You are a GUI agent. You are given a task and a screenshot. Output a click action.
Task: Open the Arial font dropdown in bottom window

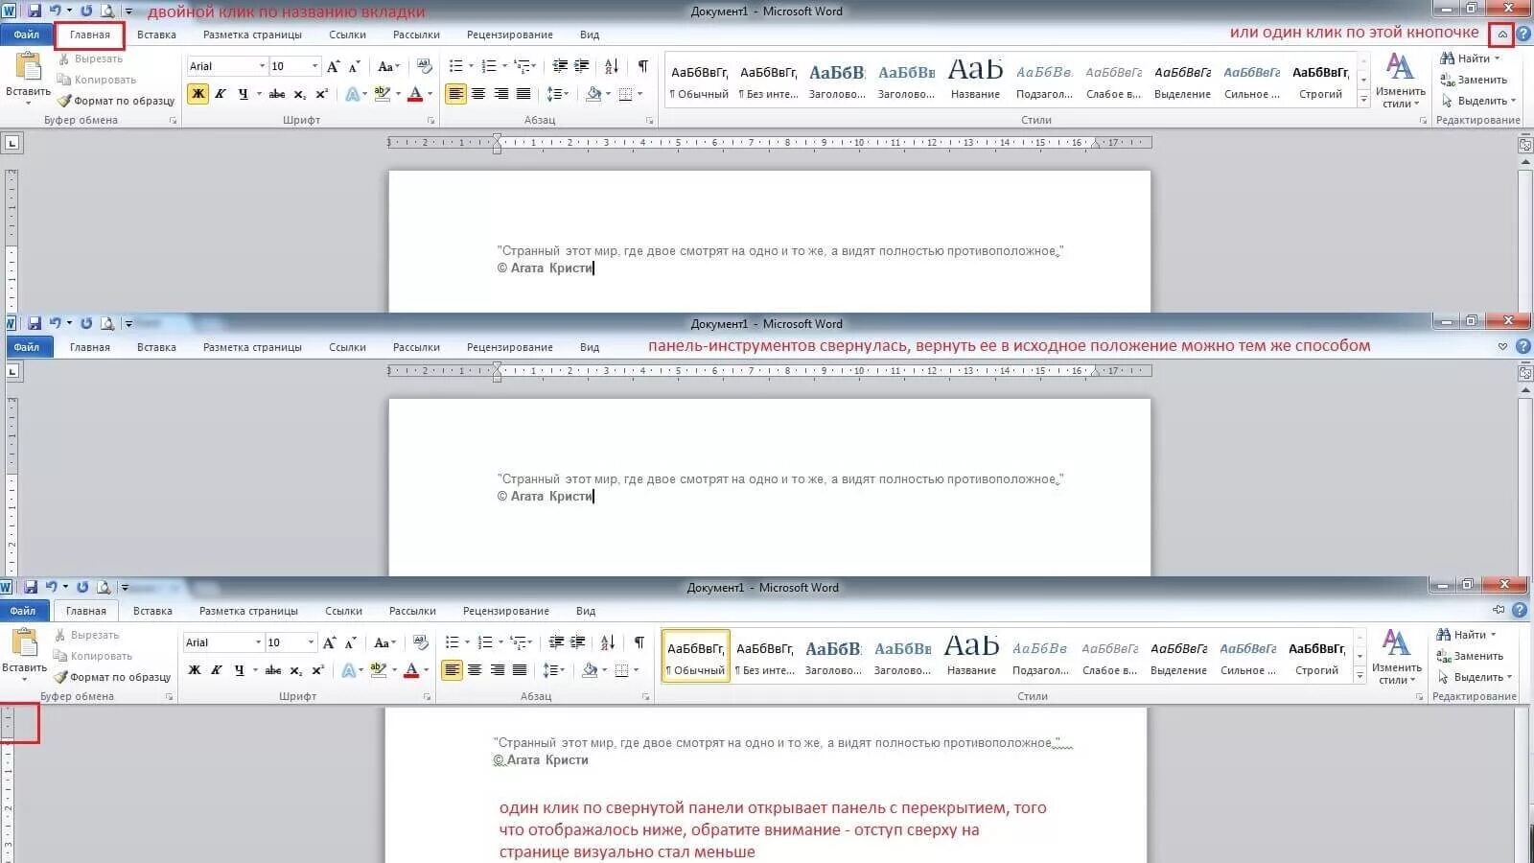click(258, 642)
